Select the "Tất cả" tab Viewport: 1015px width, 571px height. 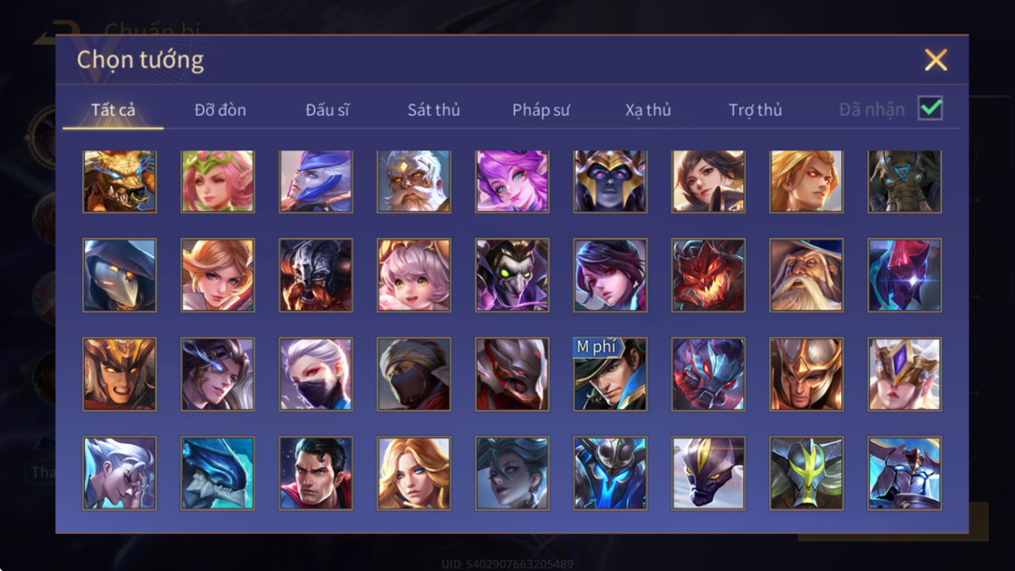[113, 110]
